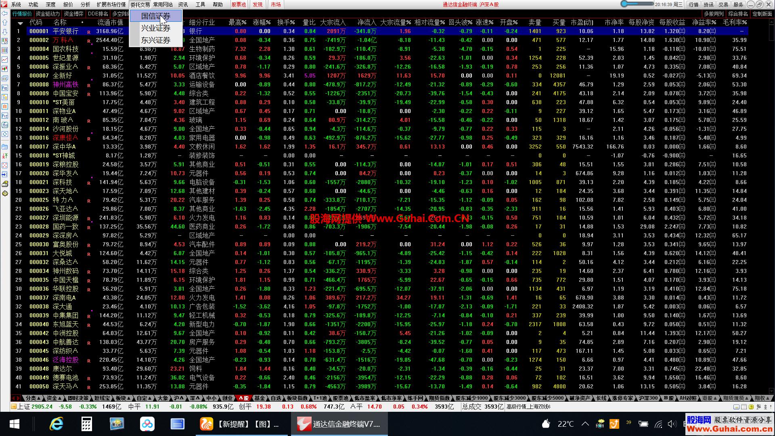
Task: Open the Windows Start menu
Action: point(15,424)
